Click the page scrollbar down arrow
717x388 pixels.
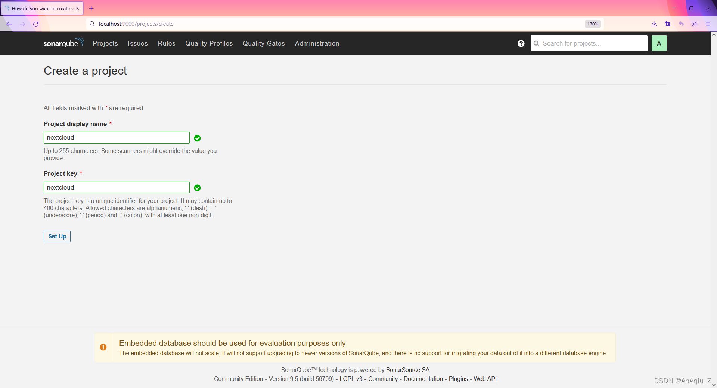[x=714, y=385]
